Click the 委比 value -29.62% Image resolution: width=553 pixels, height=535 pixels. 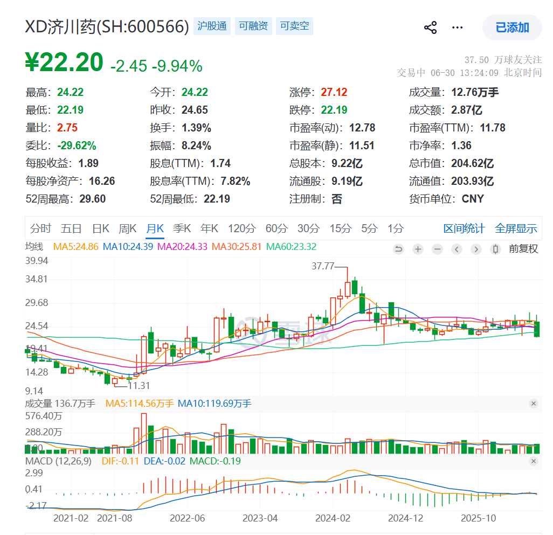click(77, 145)
